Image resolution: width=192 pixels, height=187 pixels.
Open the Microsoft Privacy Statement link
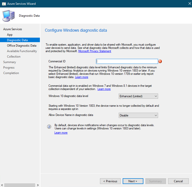(95, 51)
